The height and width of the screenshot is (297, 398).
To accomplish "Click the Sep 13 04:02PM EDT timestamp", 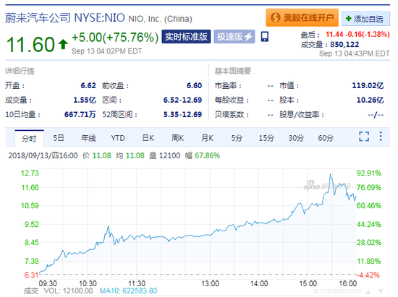I will [106, 51].
